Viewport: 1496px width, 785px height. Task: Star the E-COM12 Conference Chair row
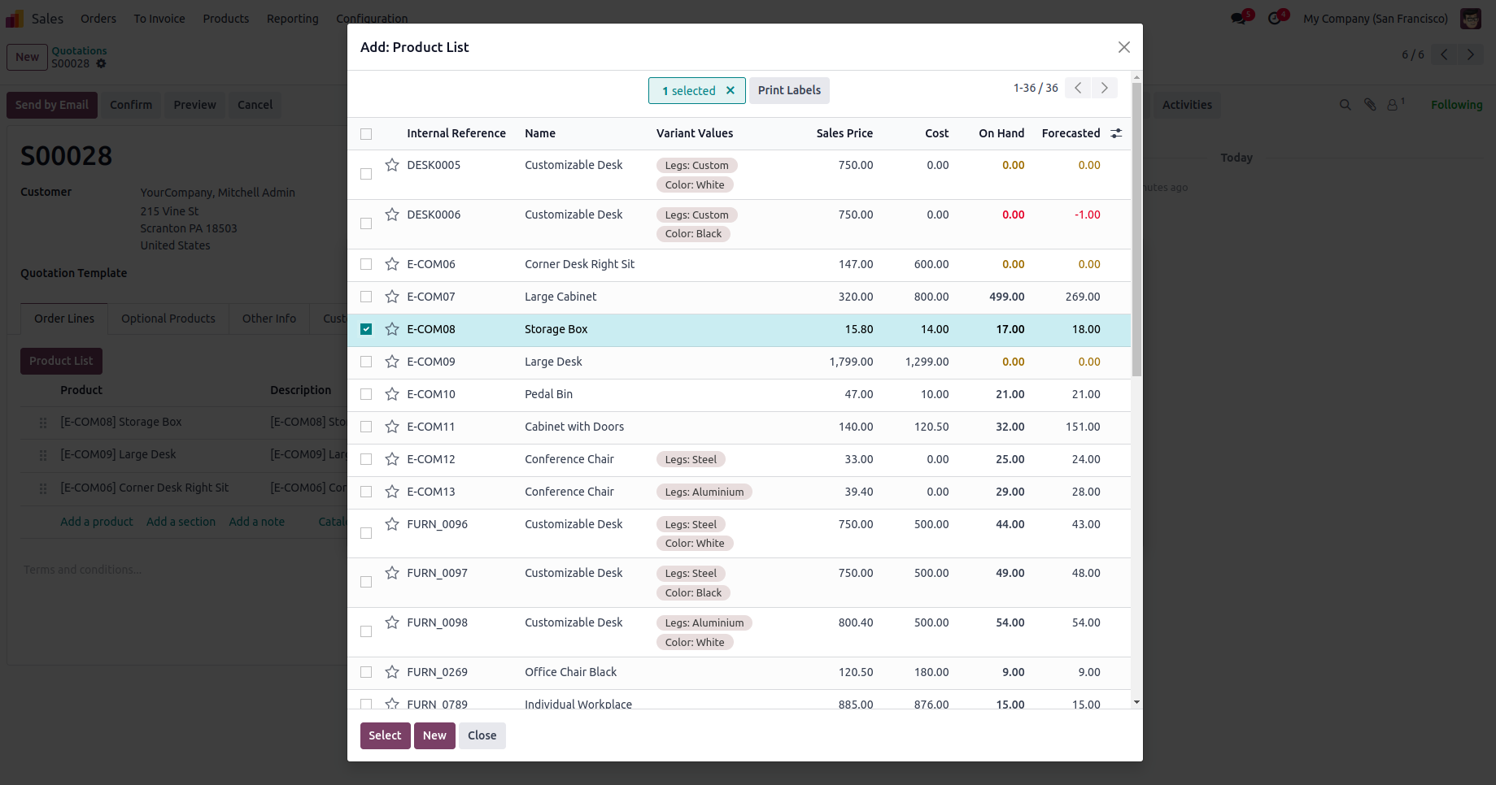[x=392, y=459]
